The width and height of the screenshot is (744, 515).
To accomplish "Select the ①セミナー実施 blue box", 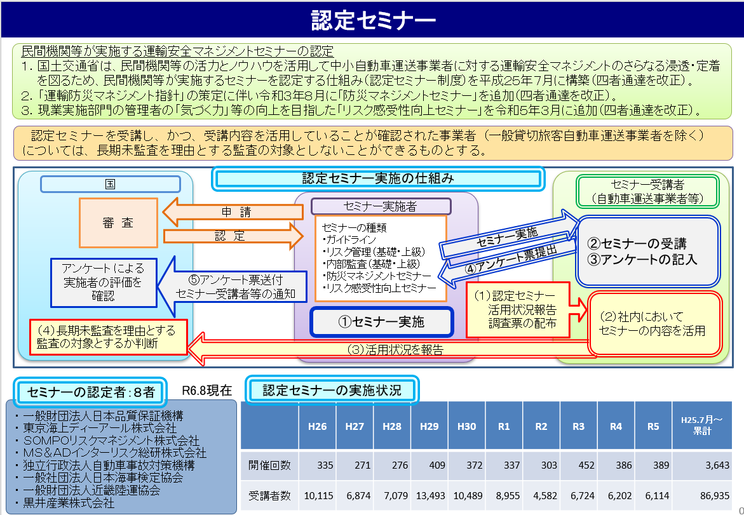I will click(381, 322).
